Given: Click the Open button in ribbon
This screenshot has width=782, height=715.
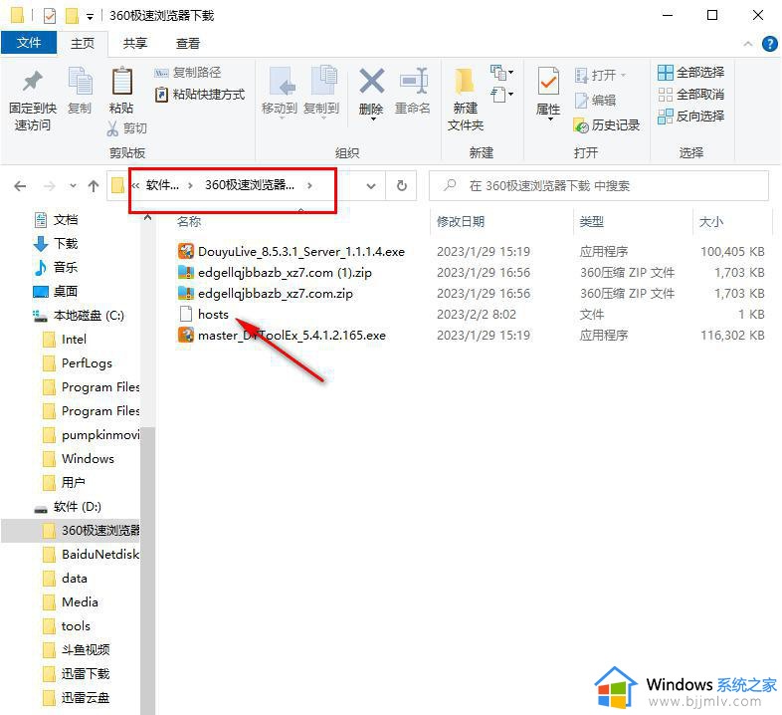Looking at the screenshot, I should click(x=601, y=76).
